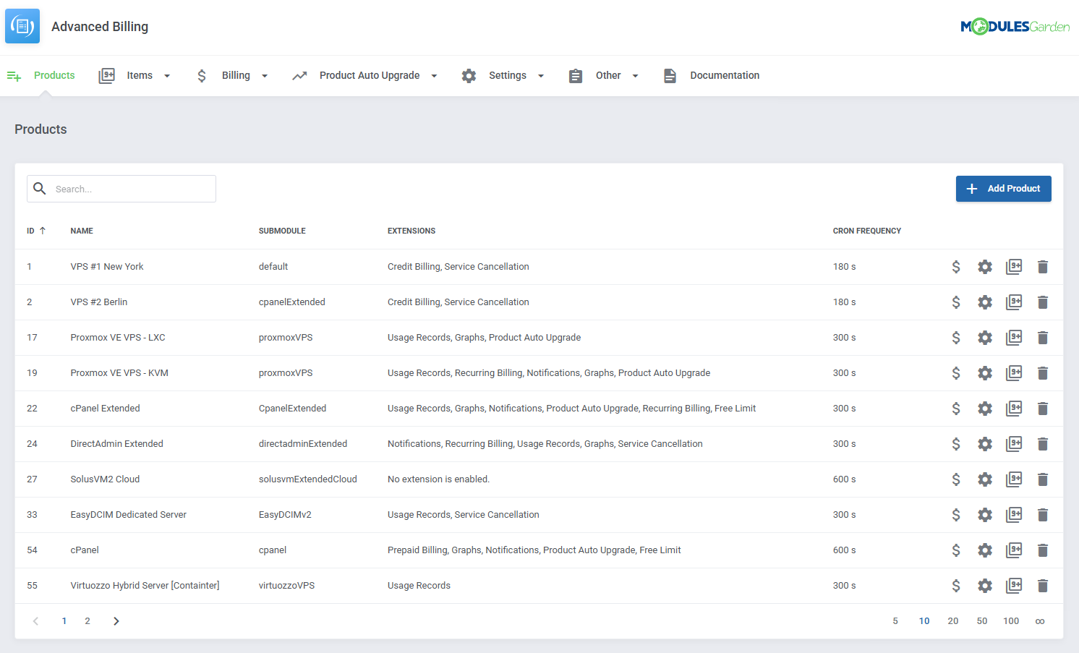
Task: Click the items icon for Virtuozzo Hybrid Server
Action: click(x=1014, y=585)
